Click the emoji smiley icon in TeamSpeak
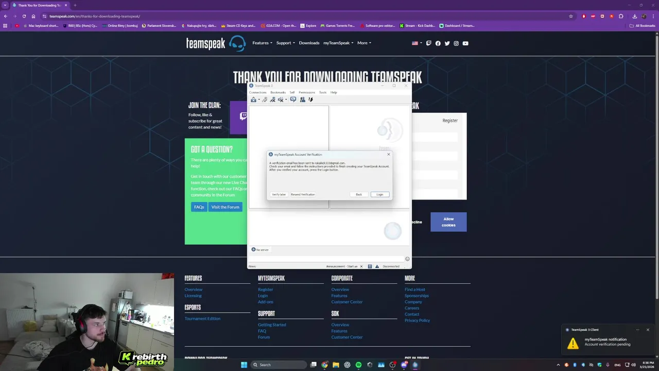 click(x=407, y=259)
